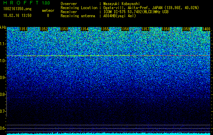Click the 1352 time marker
The width and height of the screenshot is (213, 135).
[44, 29]
